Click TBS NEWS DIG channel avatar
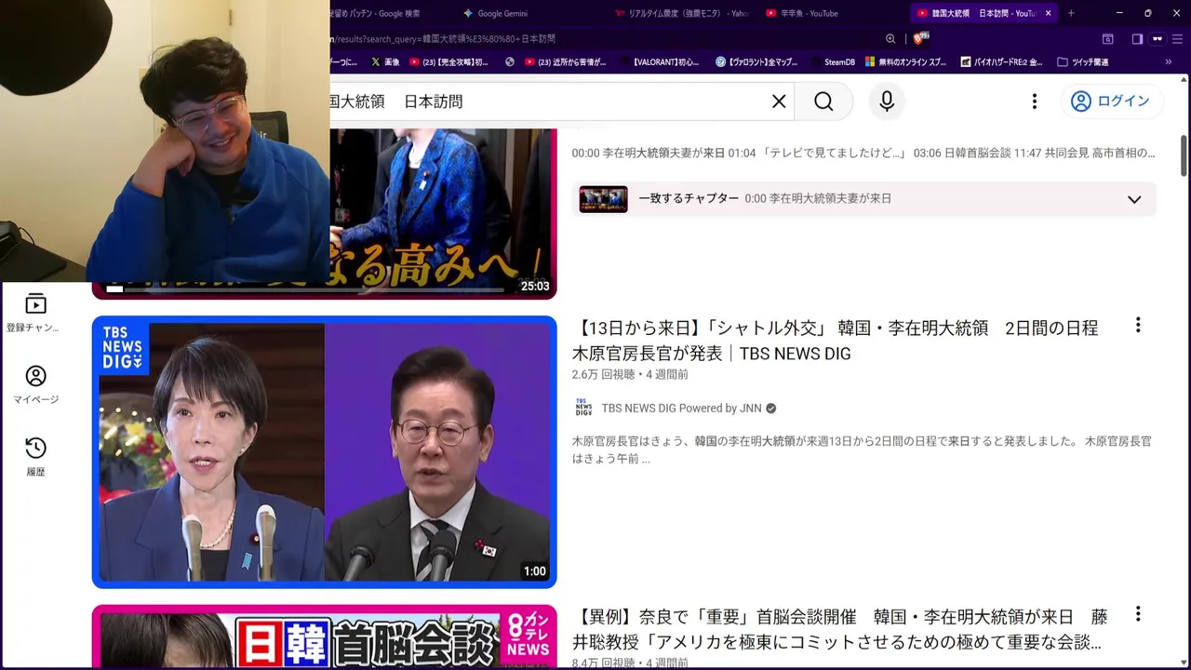The width and height of the screenshot is (1191, 670). 583,408
